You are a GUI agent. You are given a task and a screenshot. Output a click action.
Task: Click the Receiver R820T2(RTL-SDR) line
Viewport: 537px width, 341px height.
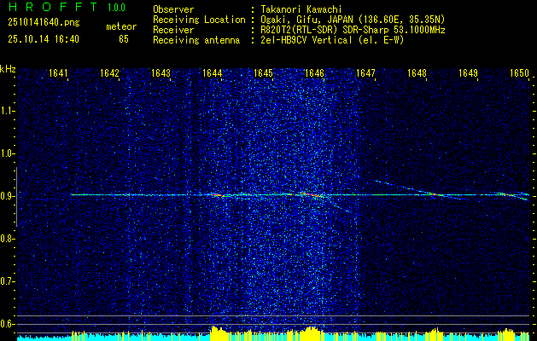point(352,30)
